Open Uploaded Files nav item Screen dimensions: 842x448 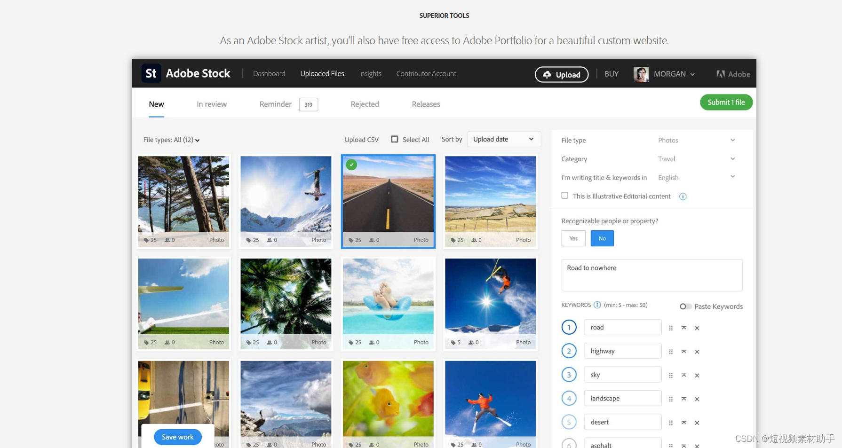[x=322, y=73]
